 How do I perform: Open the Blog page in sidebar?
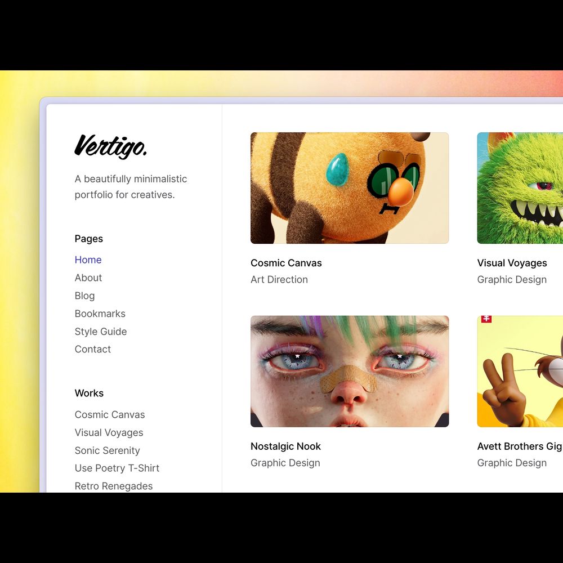pos(84,296)
